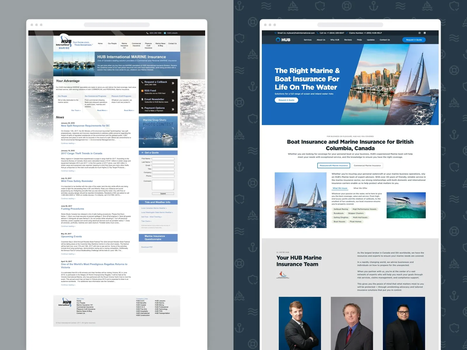Click the Float Homes tag
Screen dimensions: 467x350
[x=356, y=222]
